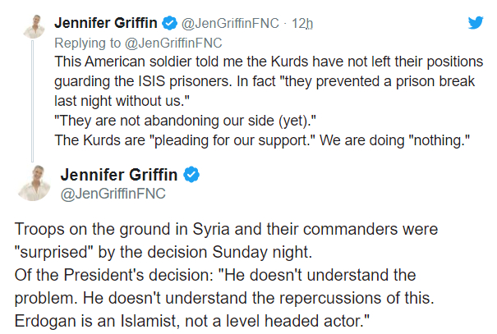Image resolution: width=497 pixels, height=334 pixels.
Task: Click the "Of the President's decision" line
Action: click(215, 275)
